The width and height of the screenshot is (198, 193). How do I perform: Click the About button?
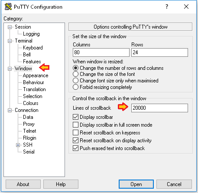(23, 184)
